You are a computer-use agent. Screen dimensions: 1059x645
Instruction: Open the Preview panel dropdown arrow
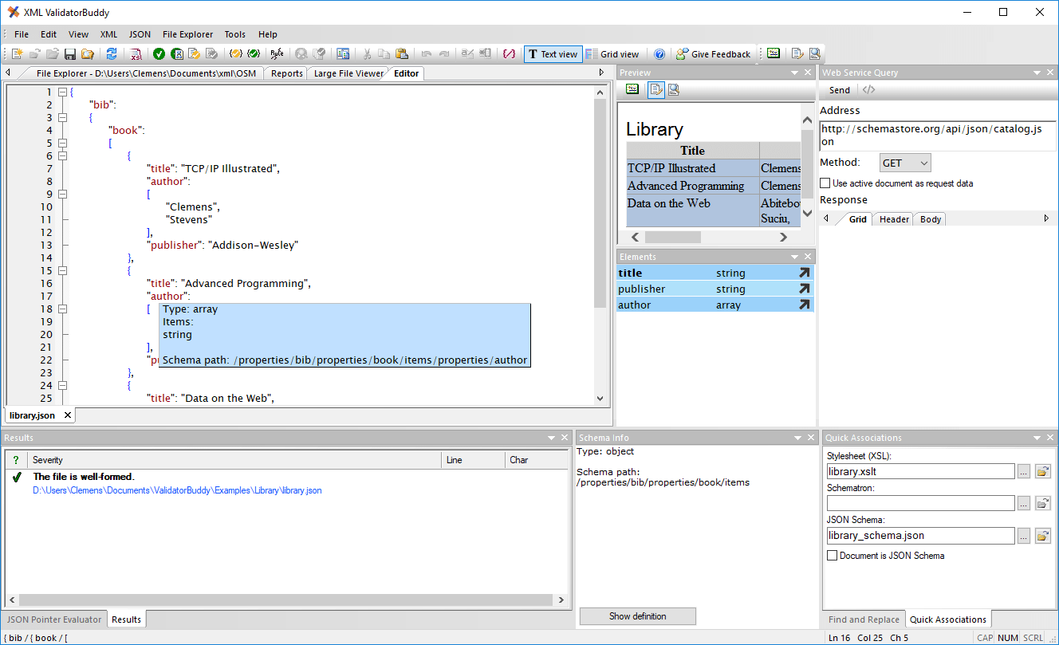[793, 72]
